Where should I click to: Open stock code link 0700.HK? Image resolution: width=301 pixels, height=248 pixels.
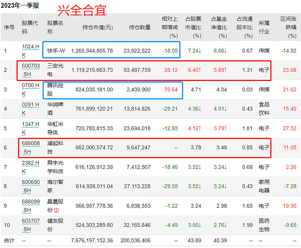coord(31,89)
